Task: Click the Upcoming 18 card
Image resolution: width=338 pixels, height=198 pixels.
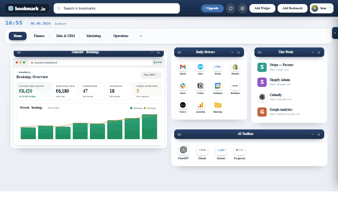Action: point(119,91)
